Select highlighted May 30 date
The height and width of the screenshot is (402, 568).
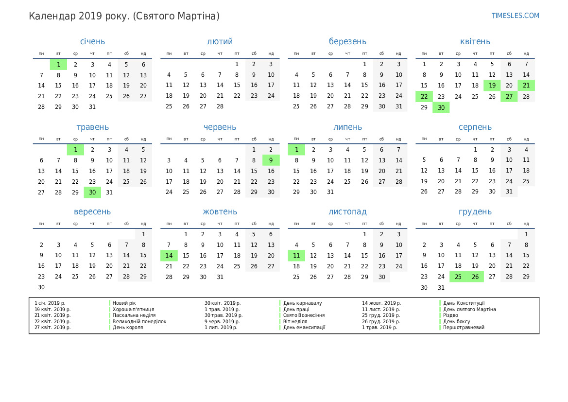[92, 192]
